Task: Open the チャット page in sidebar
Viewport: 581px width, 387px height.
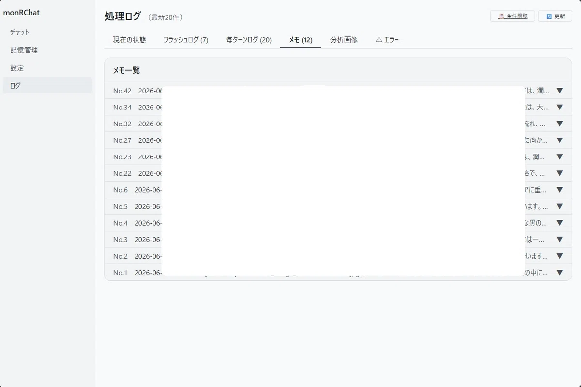Action: (20, 32)
